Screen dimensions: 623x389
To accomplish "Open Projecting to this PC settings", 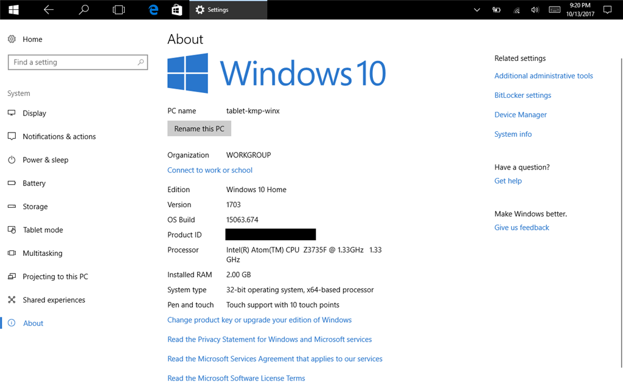I will pyautogui.click(x=55, y=277).
